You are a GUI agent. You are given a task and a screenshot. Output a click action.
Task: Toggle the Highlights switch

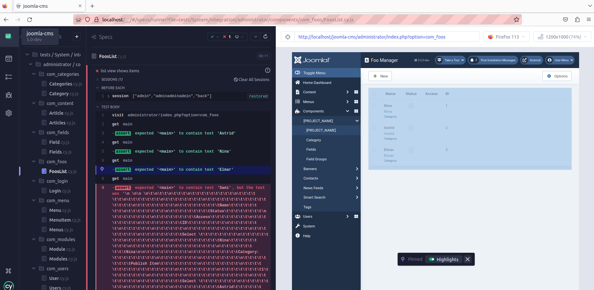click(x=432, y=259)
